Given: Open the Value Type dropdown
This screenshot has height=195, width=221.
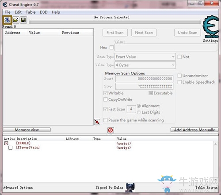Looking at the screenshot, I should pyautogui.click(x=145, y=65).
